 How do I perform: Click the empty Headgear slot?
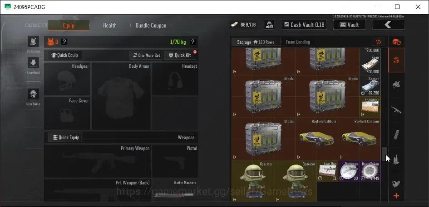click(x=67, y=79)
